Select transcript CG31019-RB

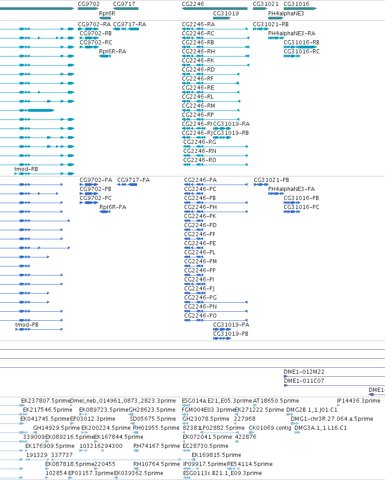click(231, 133)
